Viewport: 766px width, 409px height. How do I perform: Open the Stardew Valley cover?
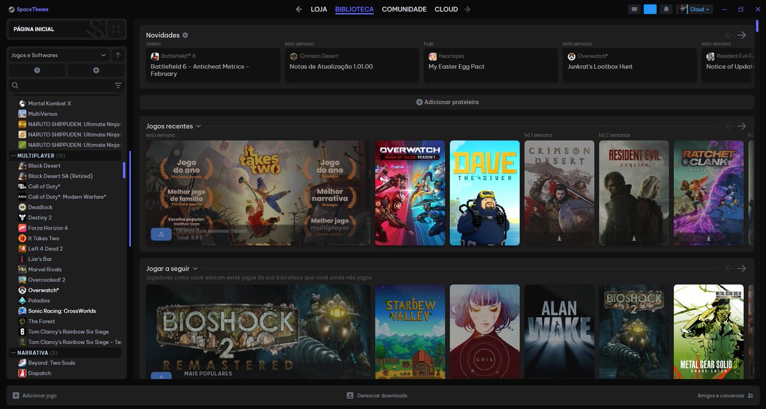point(410,332)
